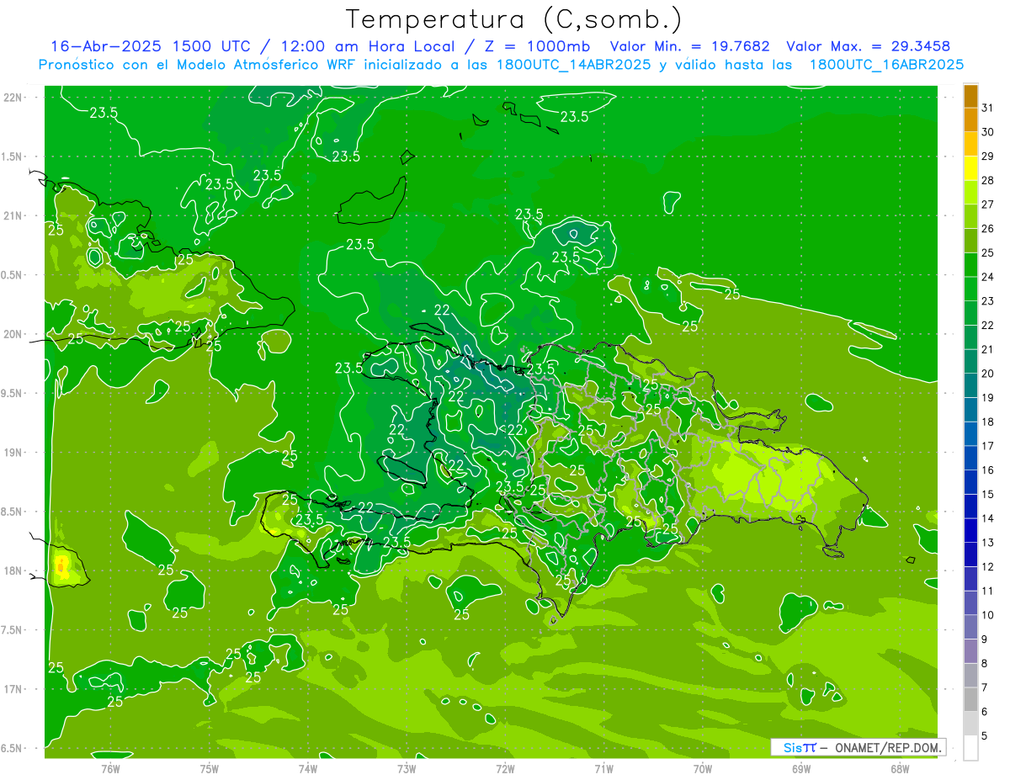Click the valid-until time "1800UTC_16ABR2025"
This screenshot has height=780, width=1010.
(x=886, y=65)
